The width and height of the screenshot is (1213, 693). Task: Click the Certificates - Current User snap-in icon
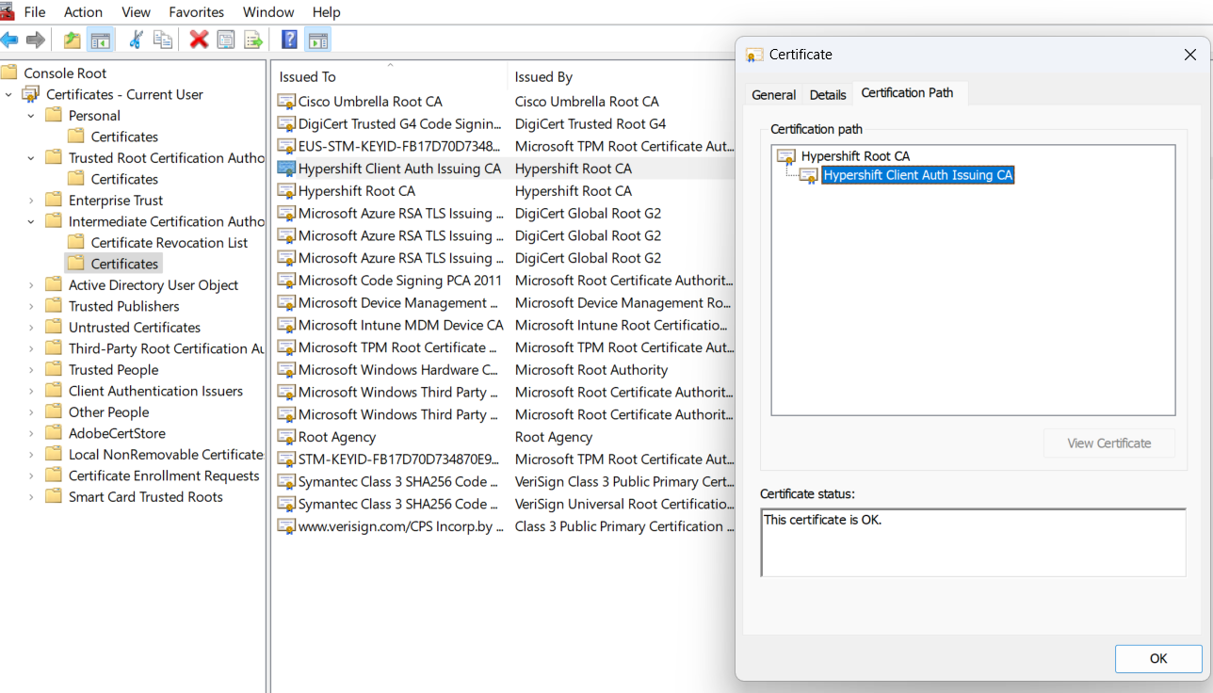pyautogui.click(x=31, y=94)
